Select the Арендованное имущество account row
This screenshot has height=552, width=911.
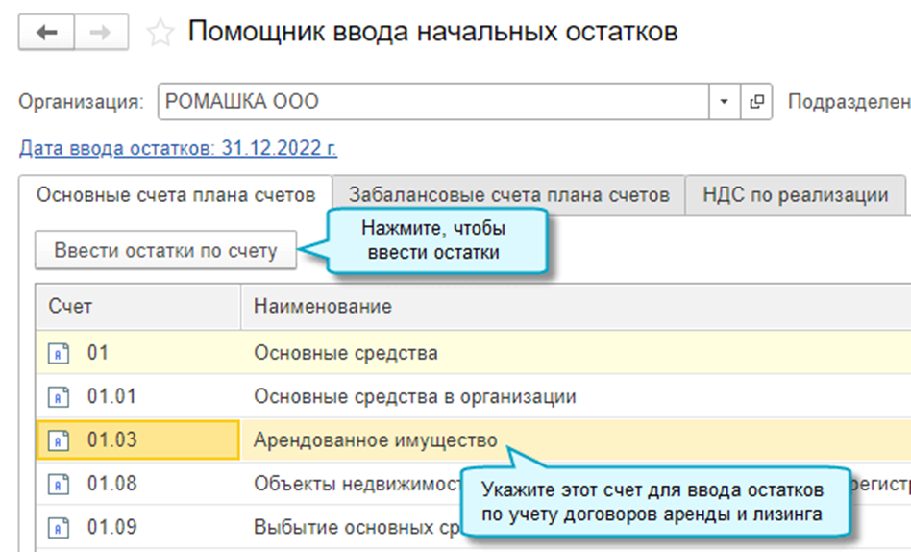tap(375, 440)
